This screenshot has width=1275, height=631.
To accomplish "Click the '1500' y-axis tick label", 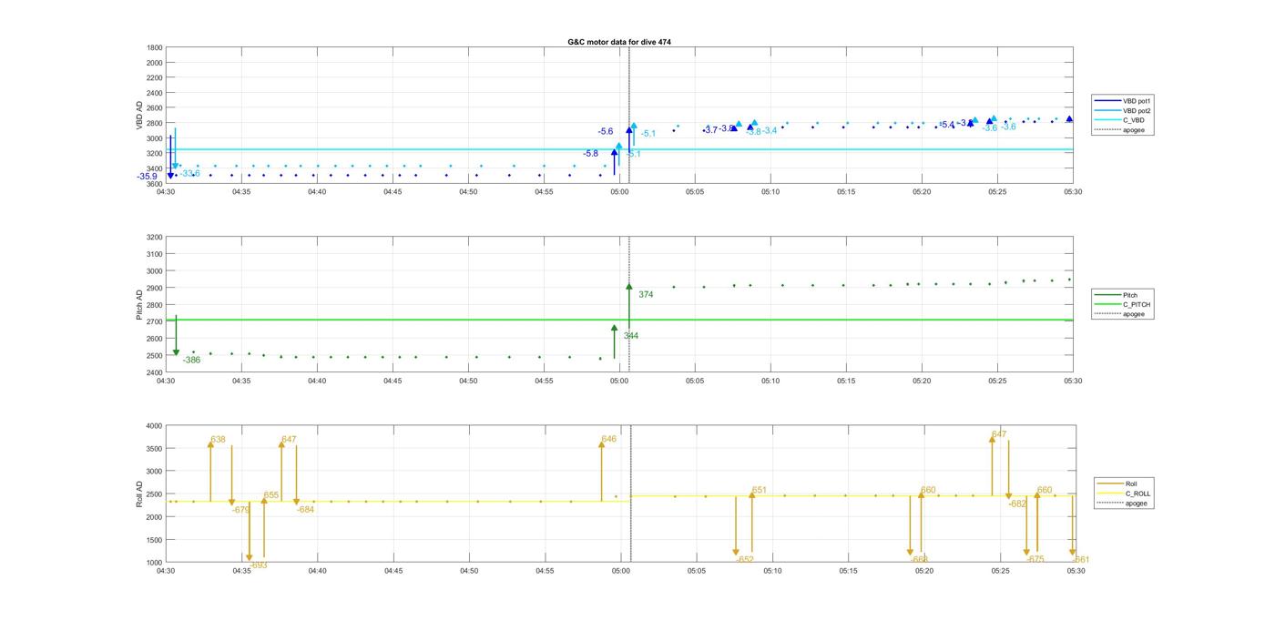I will click(154, 539).
